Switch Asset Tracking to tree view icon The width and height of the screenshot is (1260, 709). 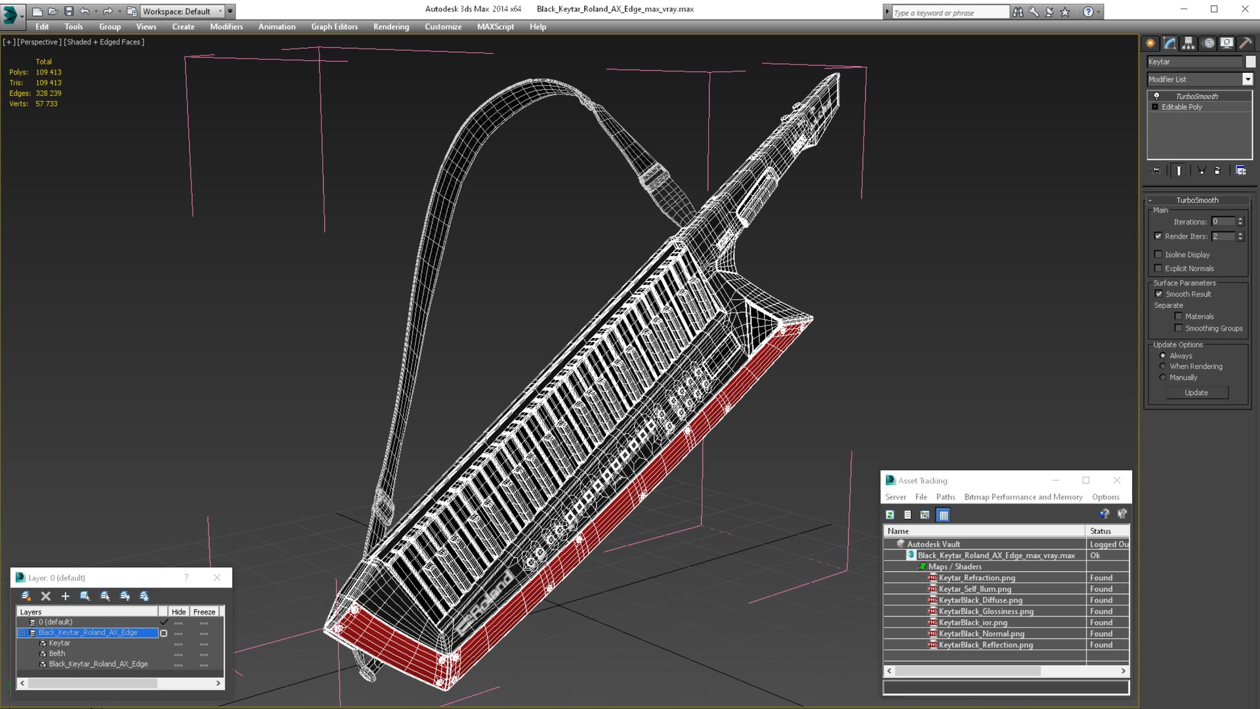click(x=925, y=515)
